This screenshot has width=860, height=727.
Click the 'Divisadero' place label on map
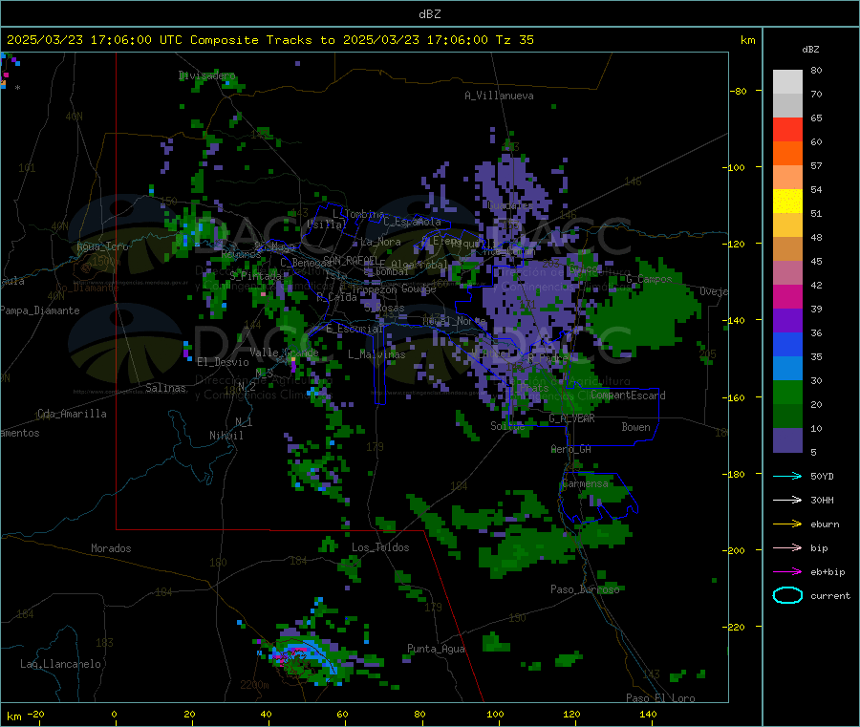pyautogui.click(x=206, y=75)
